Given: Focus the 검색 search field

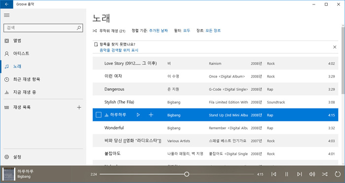Looking at the screenshot, I should coord(43,28).
